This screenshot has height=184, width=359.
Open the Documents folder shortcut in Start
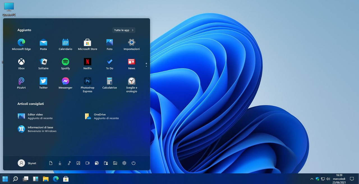(x=51, y=163)
